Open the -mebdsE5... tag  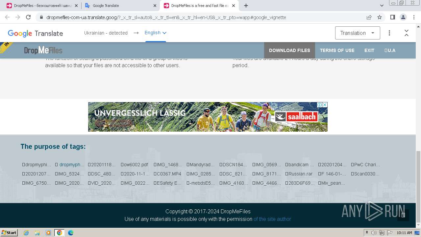pos(200,183)
